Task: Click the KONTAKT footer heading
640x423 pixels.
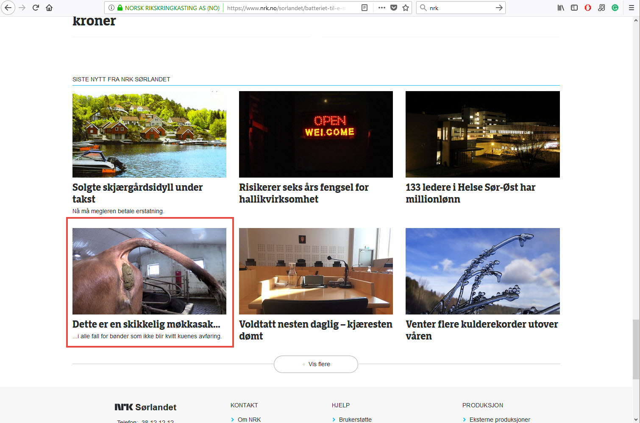Action: coord(244,405)
